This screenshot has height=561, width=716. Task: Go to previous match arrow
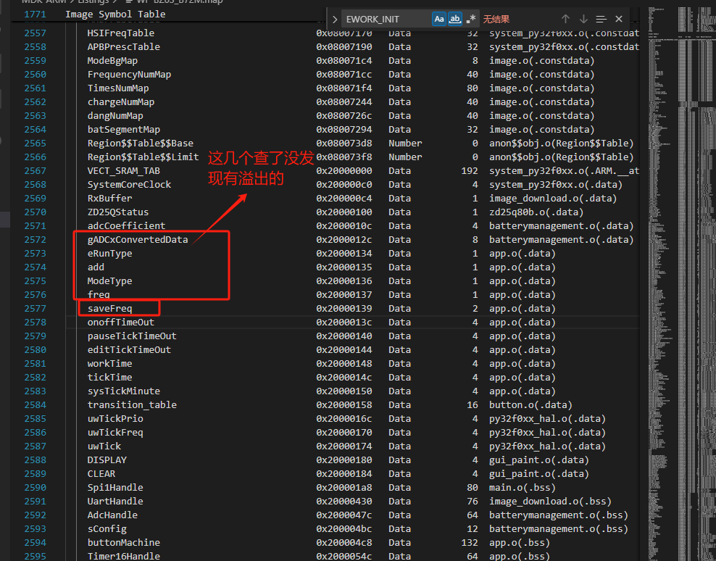565,19
